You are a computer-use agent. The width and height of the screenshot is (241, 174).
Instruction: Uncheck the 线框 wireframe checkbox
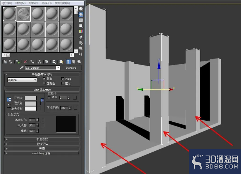[x=44, y=79]
